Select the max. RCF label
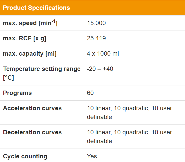Screen dimensions: 185x162 click(x=25, y=38)
